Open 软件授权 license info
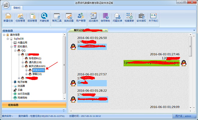 [141, 17]
